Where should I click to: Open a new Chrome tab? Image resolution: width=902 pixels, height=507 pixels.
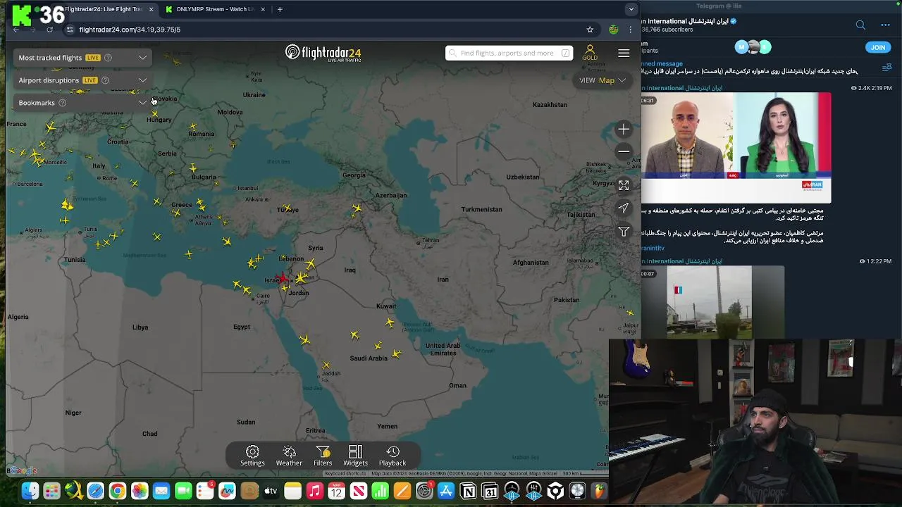[x=280, y=9]
